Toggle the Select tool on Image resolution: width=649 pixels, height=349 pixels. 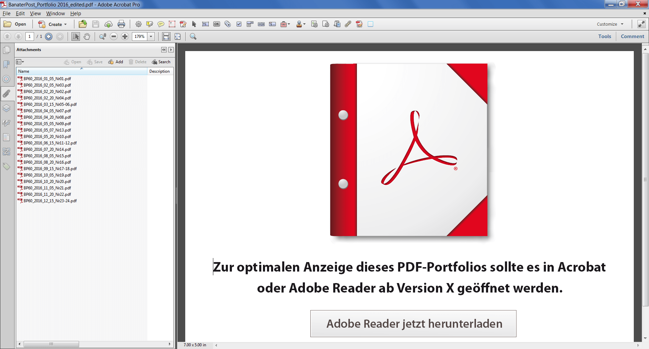click(x=75, y=36)
